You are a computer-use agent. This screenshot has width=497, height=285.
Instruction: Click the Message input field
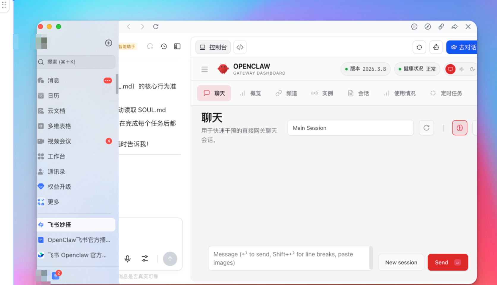(290, 258)
